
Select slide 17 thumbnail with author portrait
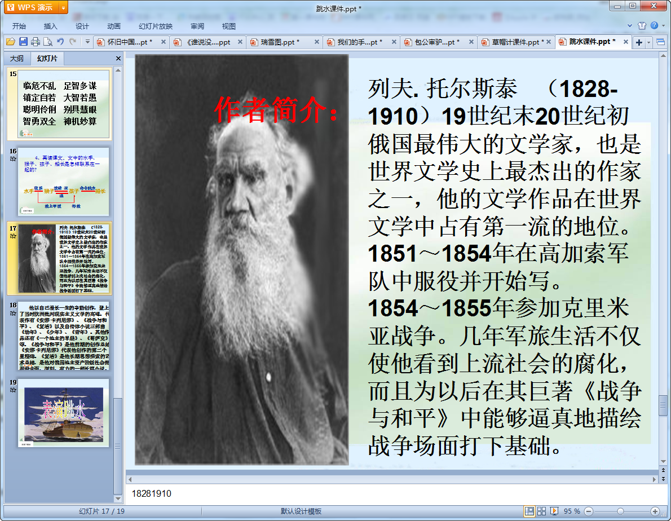[63, 258]
